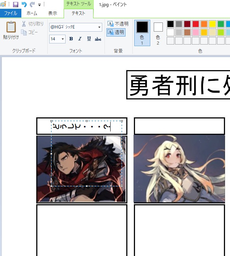Pick the red color swatch in palette
The height and width of the screenshot is (256, 230).
point(196,24)
